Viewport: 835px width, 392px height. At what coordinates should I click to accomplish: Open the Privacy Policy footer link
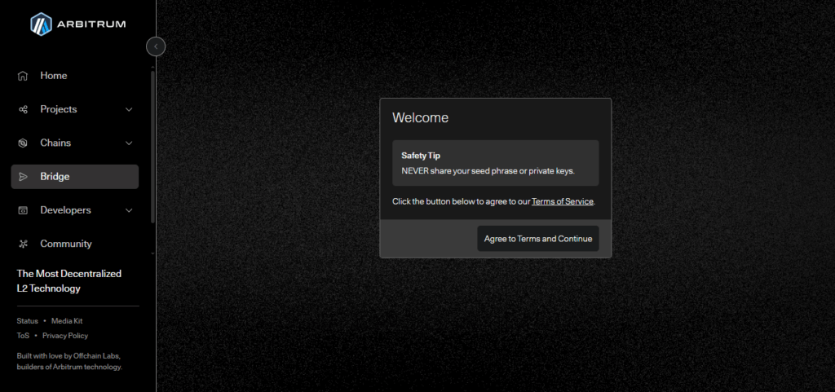pos(65,336)
